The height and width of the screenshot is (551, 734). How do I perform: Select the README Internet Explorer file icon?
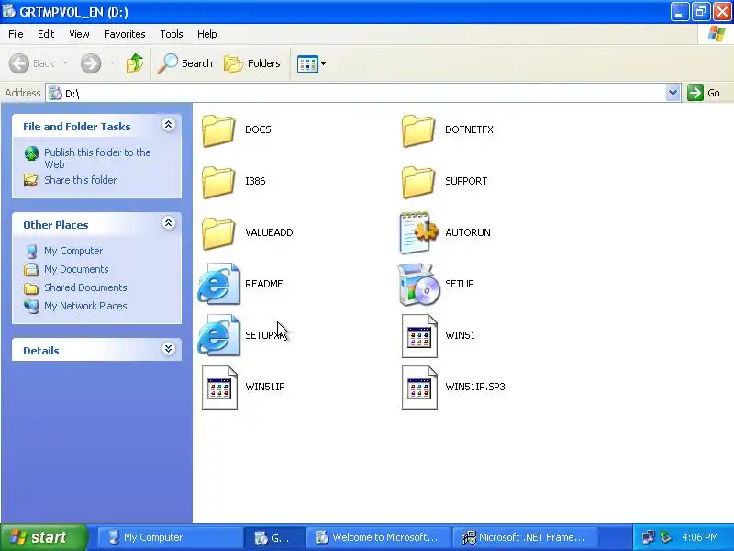(x=218, y=284)
